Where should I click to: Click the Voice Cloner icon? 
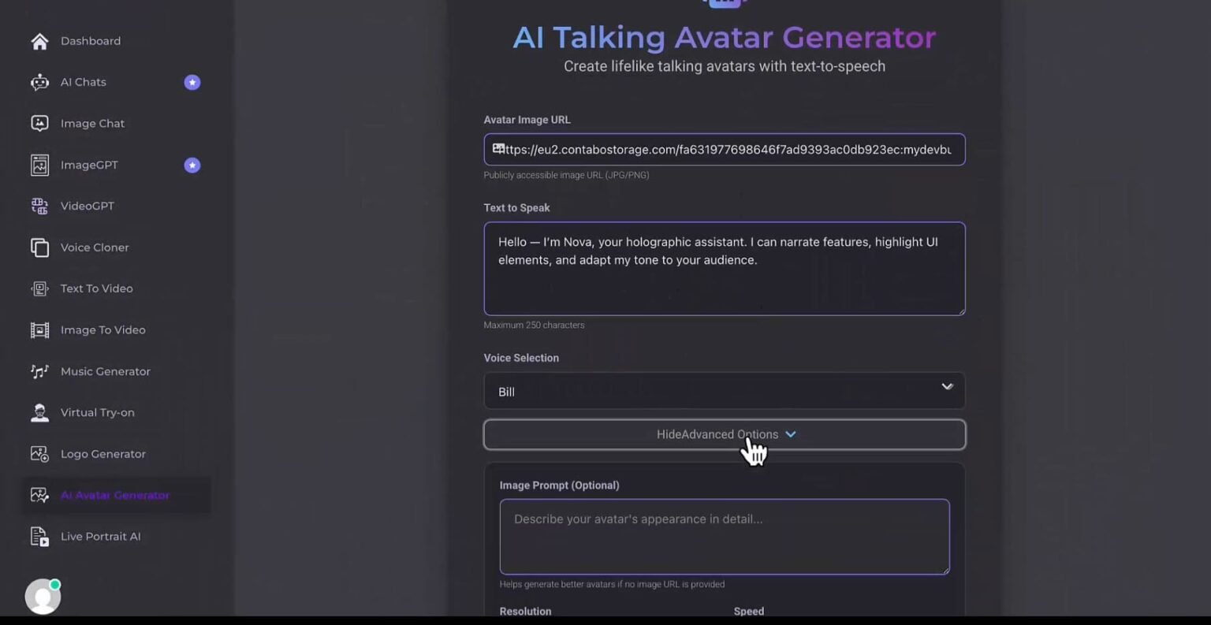(39, 247)
